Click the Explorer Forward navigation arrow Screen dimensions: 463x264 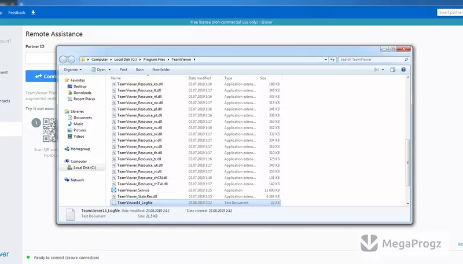coord(71,60)
